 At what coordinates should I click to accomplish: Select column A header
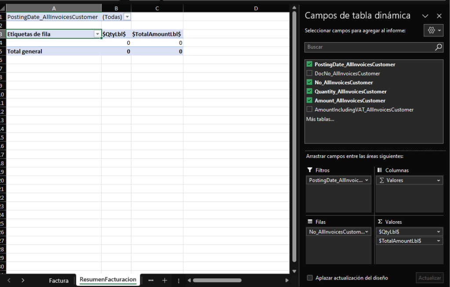click(x=54, y=8)
